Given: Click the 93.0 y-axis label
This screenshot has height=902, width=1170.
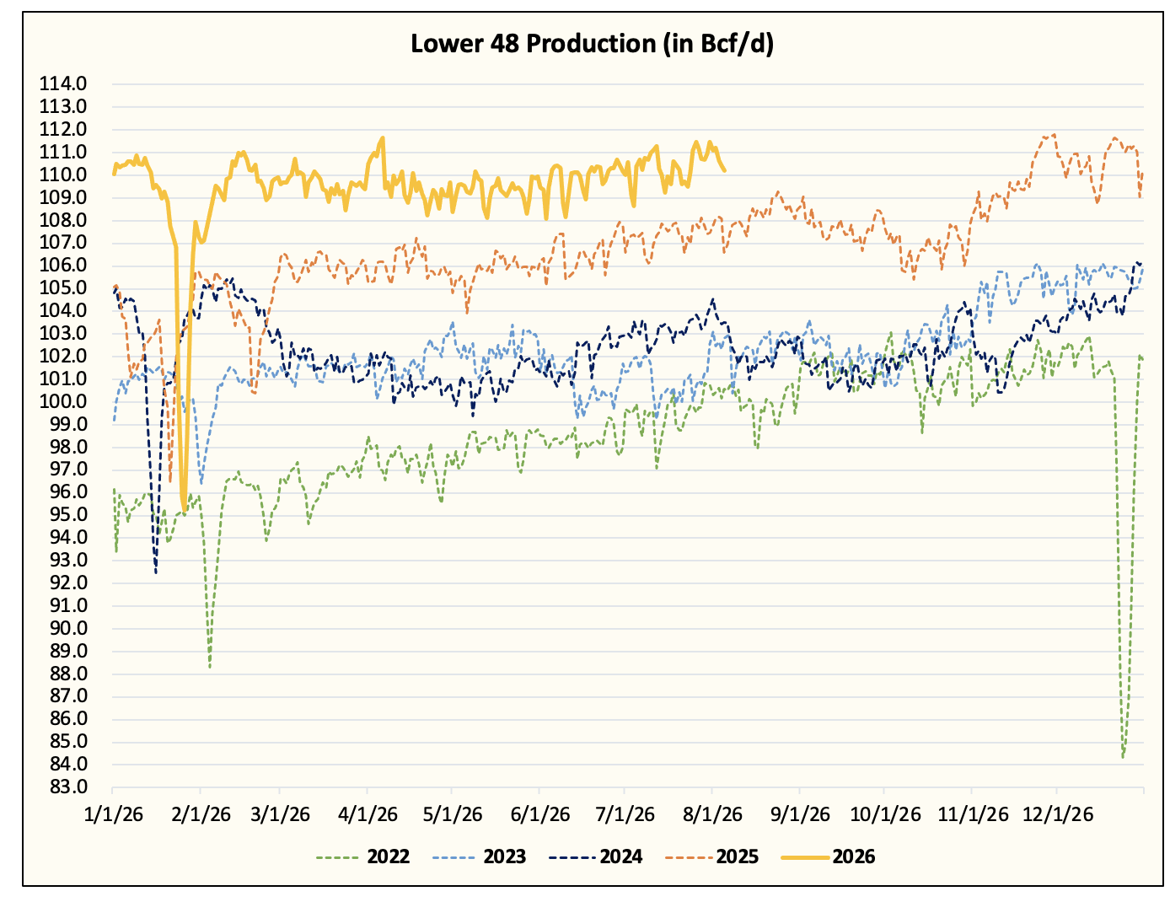Looking at the screenshot, I should [67, 561].
